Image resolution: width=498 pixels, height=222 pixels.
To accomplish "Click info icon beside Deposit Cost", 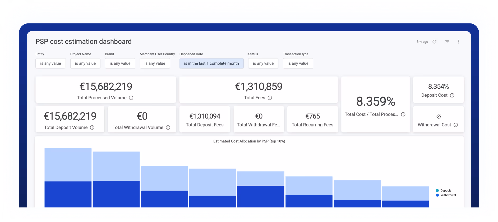I will click(452, 95).
